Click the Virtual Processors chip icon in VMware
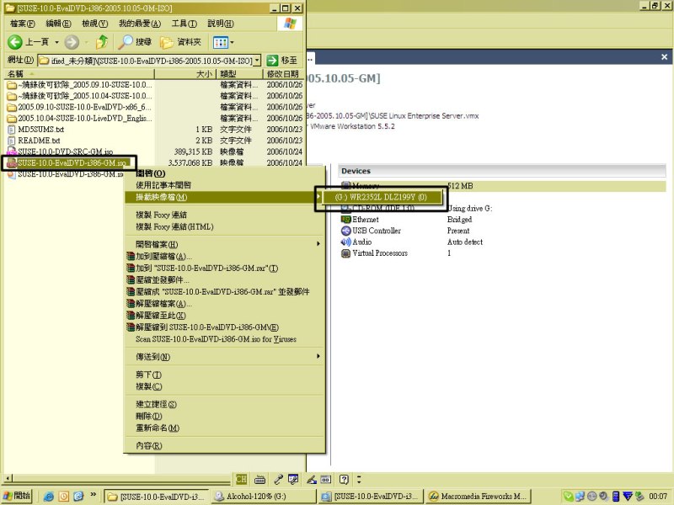This screenshot has height=505, width=674. click(346, 253)
